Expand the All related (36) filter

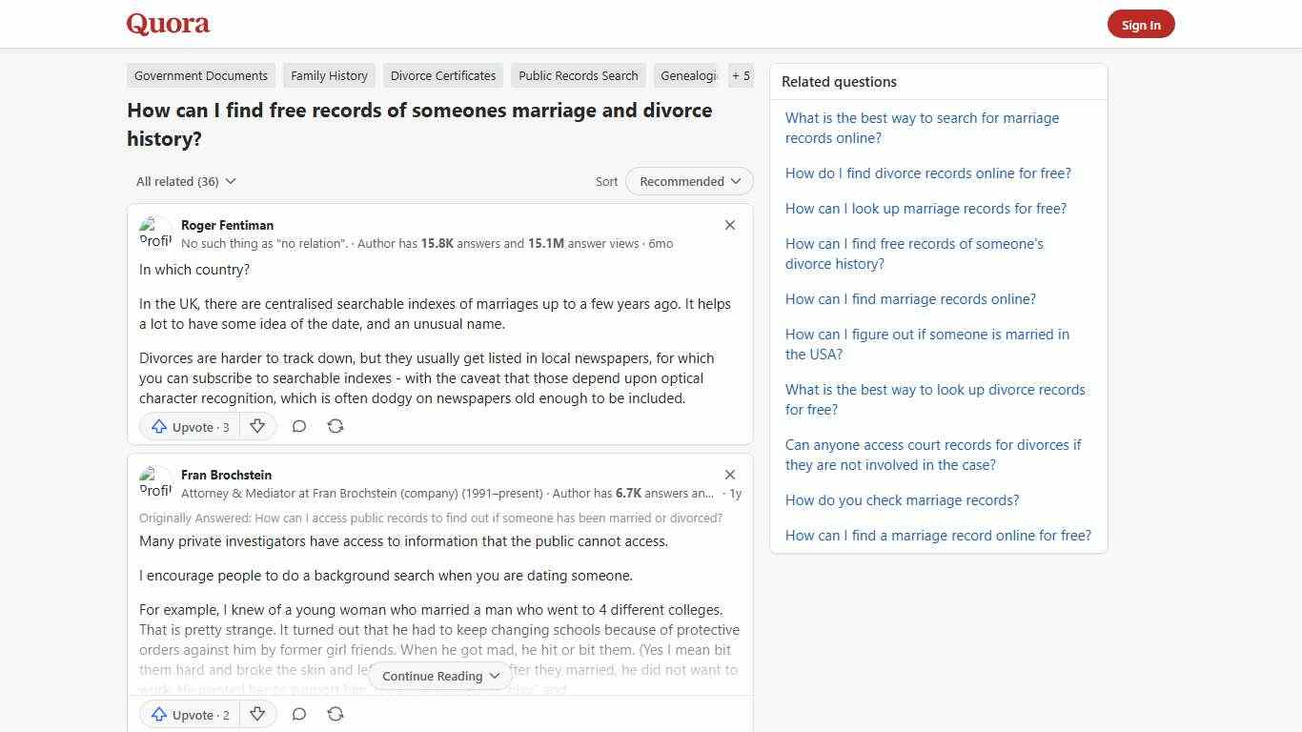[x=185, y=181]
